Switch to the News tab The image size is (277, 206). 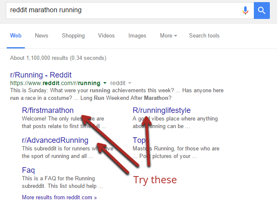tap(42, 35)
